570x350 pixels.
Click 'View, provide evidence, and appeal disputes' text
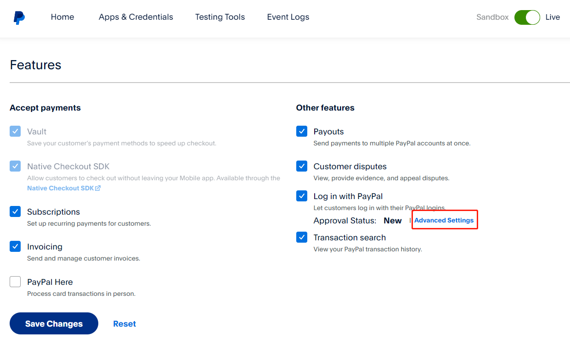click(x=381, y=178)
